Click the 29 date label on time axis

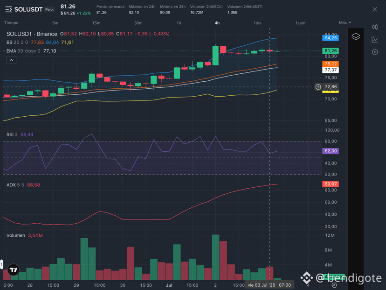click(76, 285)
